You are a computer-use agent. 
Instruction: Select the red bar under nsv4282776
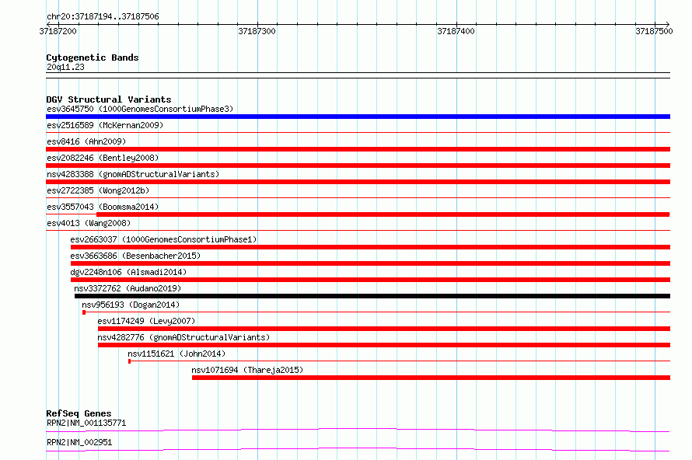pyautogui.click(x=384, y=345)
